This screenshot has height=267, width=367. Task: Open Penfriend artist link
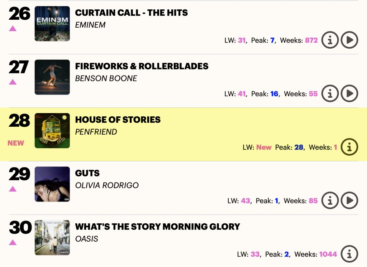click(96, 132)
